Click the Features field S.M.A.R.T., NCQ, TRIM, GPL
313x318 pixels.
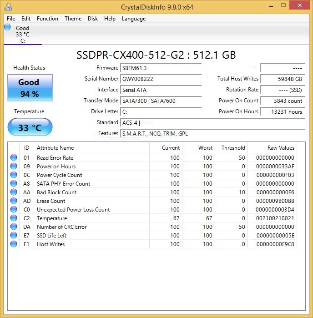pos(213,134)
